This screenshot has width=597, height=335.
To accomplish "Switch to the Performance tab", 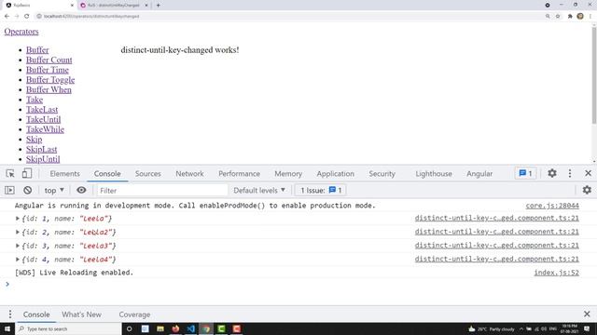I will pos(239,174).
